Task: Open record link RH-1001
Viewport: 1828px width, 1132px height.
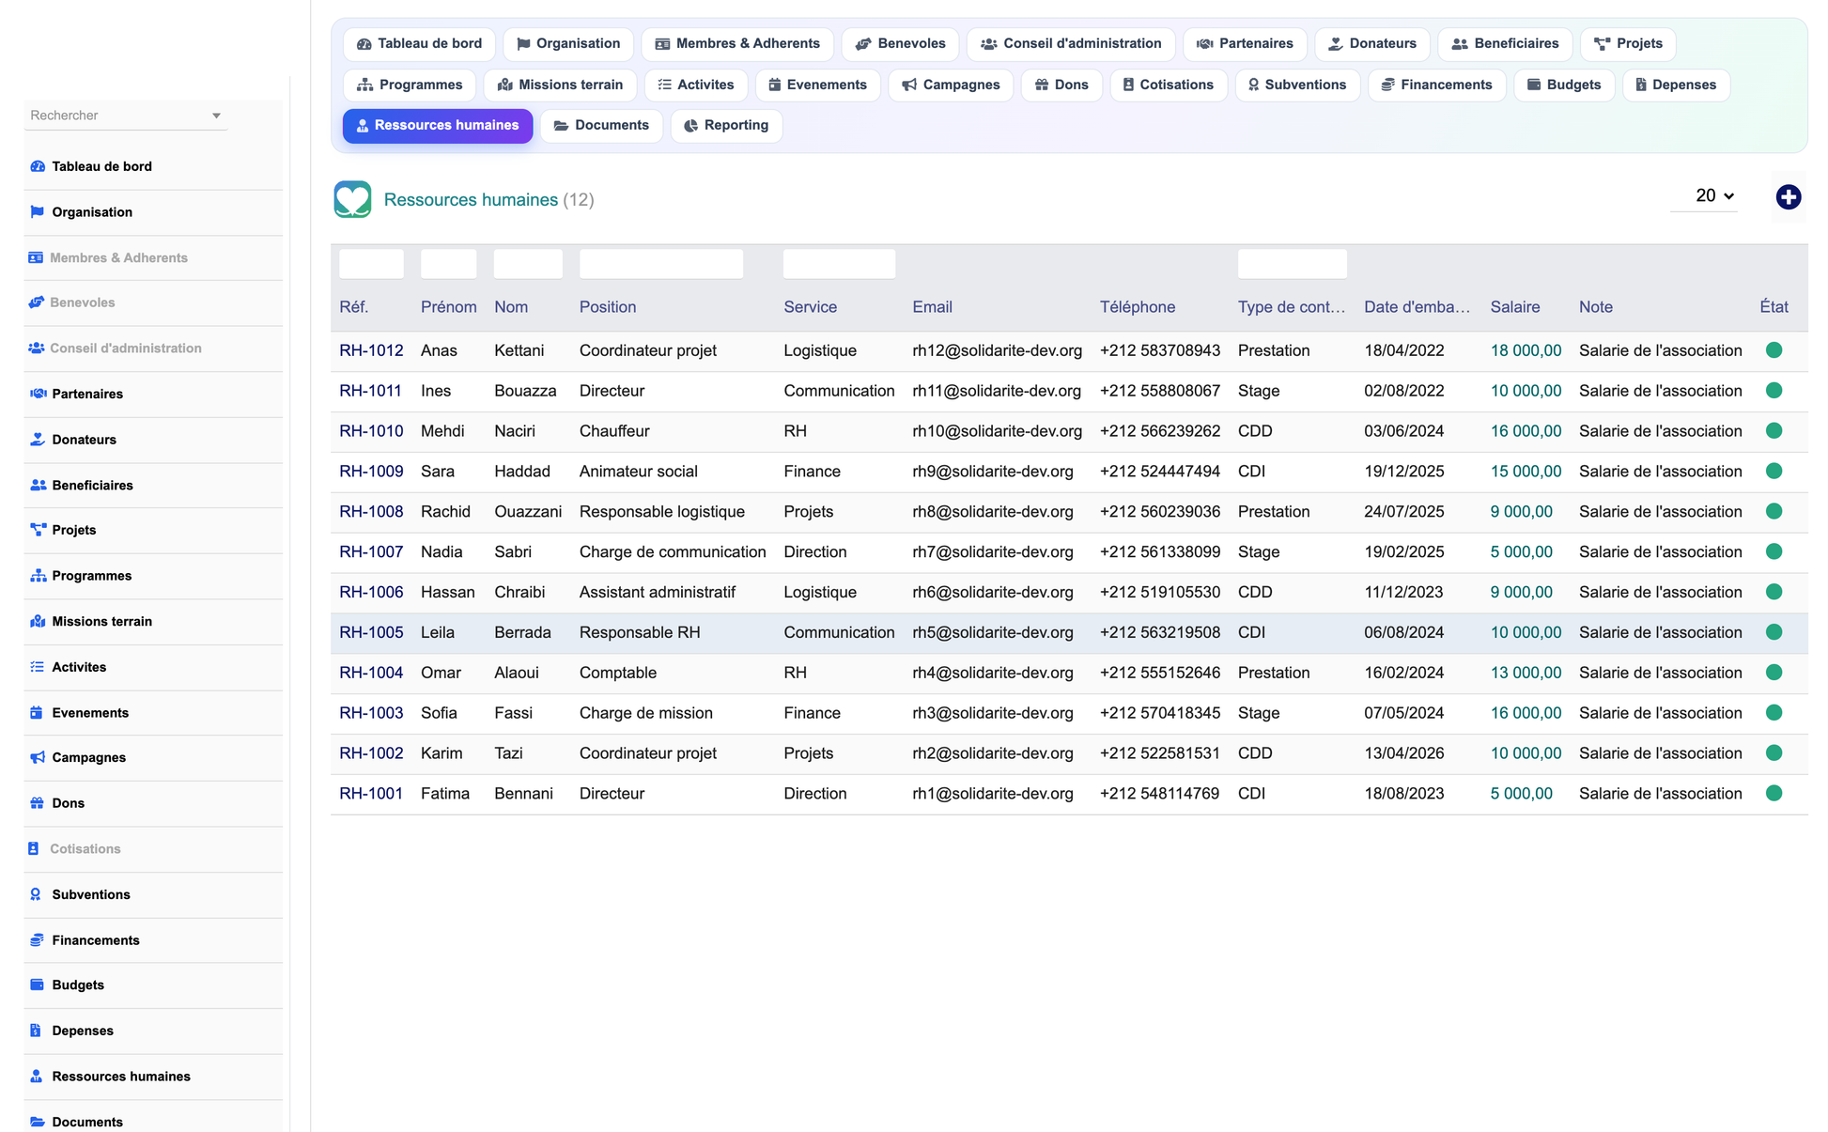Action: 371,794
